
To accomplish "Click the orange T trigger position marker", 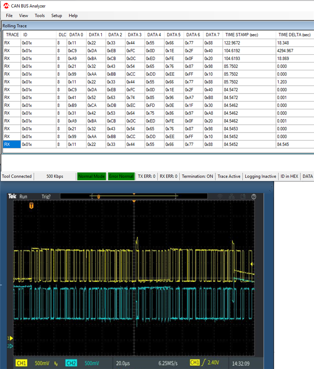I will pos(31,206).
